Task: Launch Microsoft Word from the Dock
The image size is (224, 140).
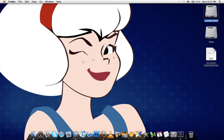Action: [x=90, y=134]
